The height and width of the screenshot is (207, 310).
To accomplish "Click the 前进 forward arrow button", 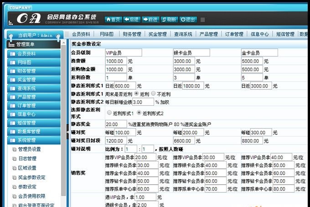I will (150, 19).
